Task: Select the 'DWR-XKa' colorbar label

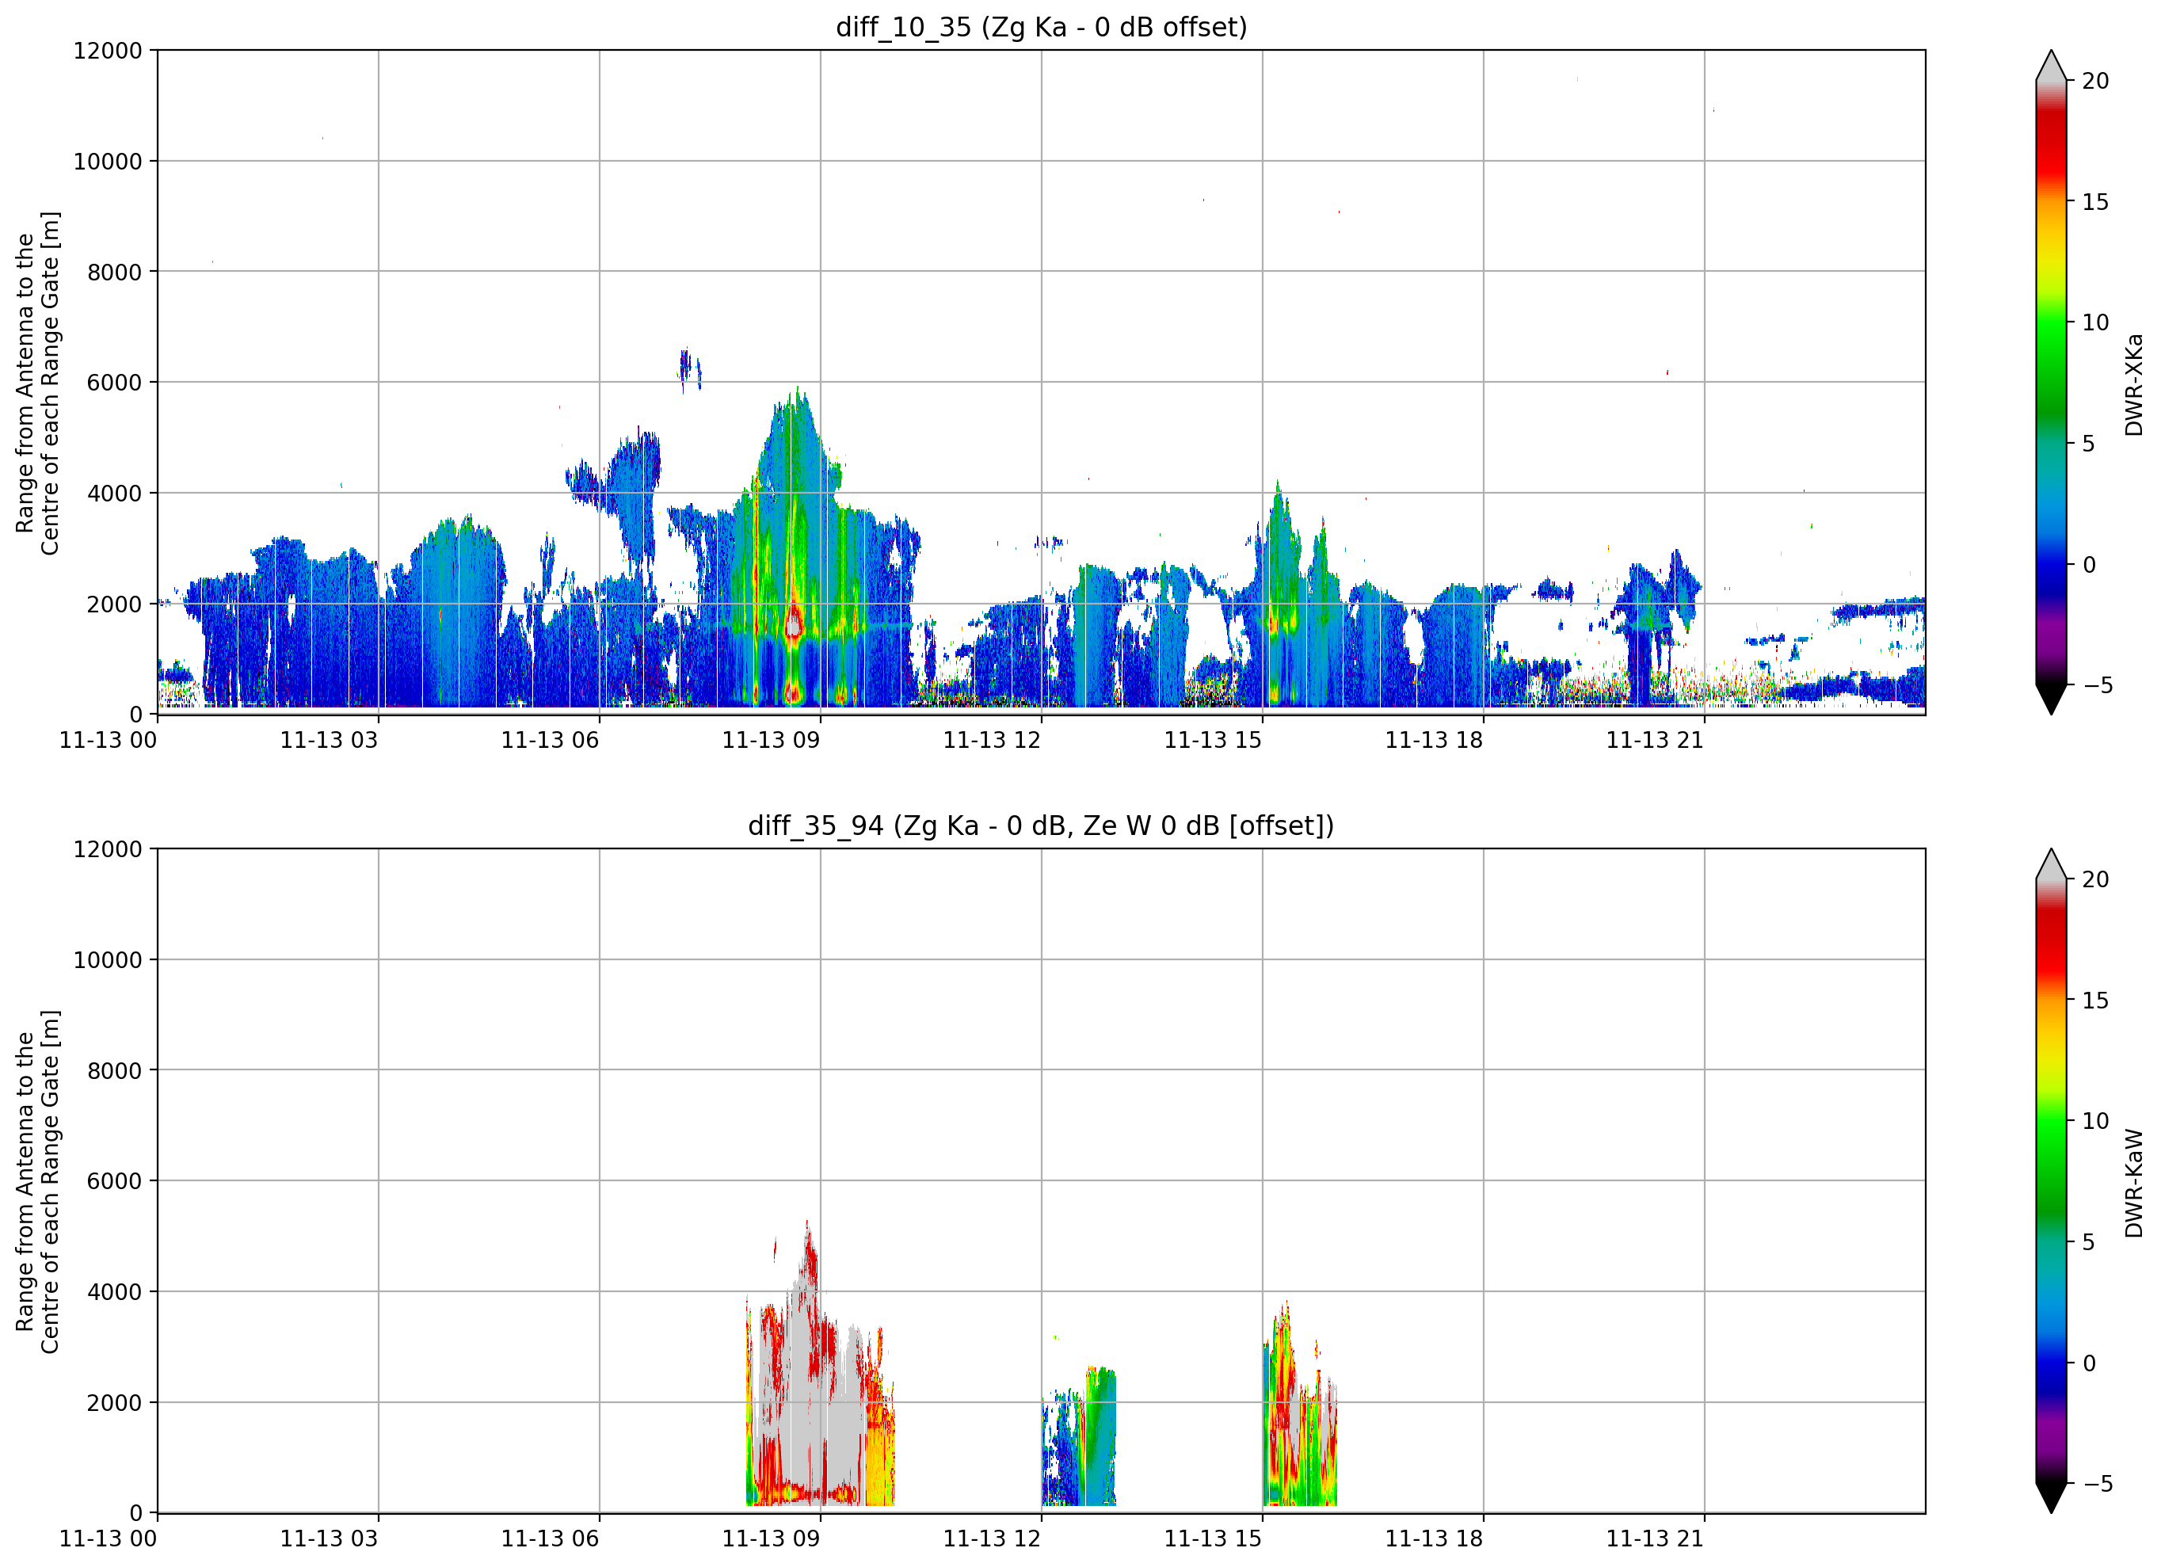Action: (x=2133, y=384)
